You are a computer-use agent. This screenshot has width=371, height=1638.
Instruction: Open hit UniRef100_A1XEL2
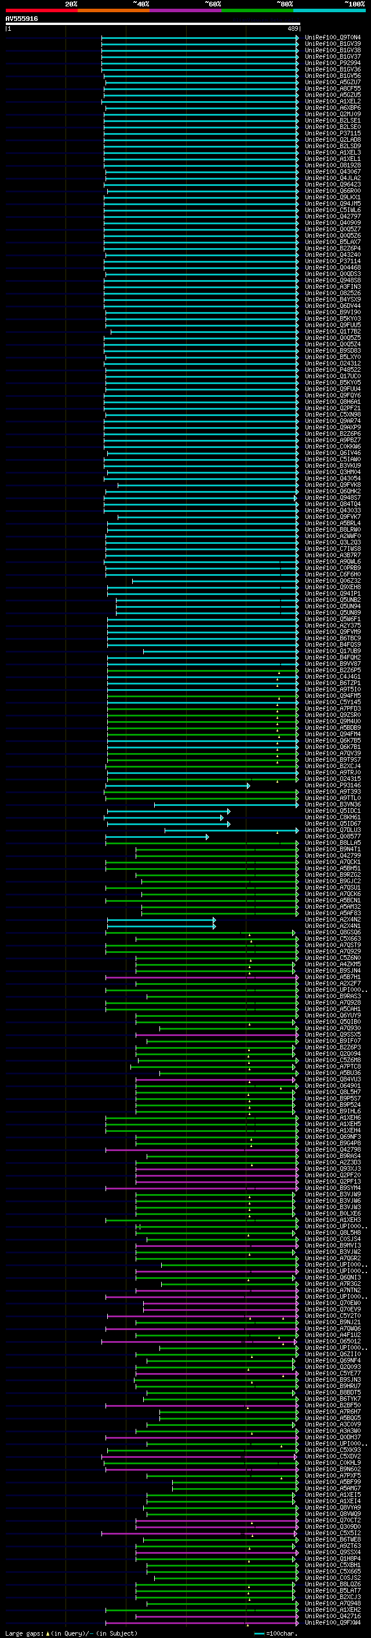(x=333, y=102)
